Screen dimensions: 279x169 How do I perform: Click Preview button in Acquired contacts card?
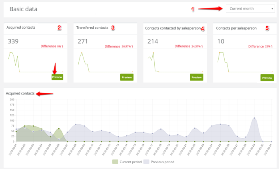(x=57, y=77)
